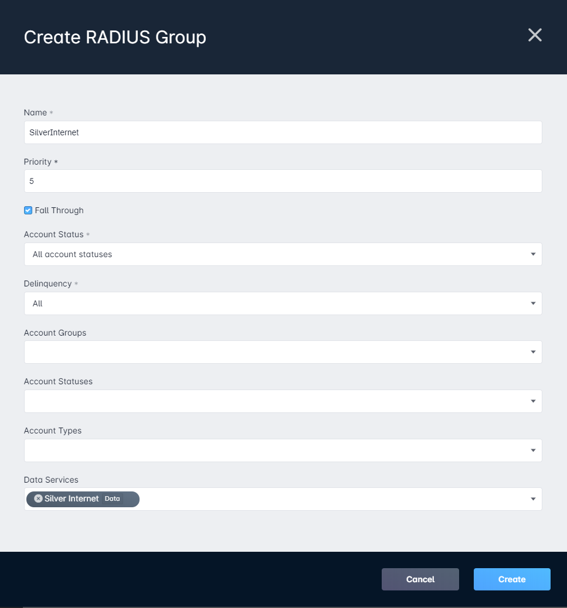Click the Delinquency field label
This screenshot has height=608, width=567.
click(x=47, y=283)
